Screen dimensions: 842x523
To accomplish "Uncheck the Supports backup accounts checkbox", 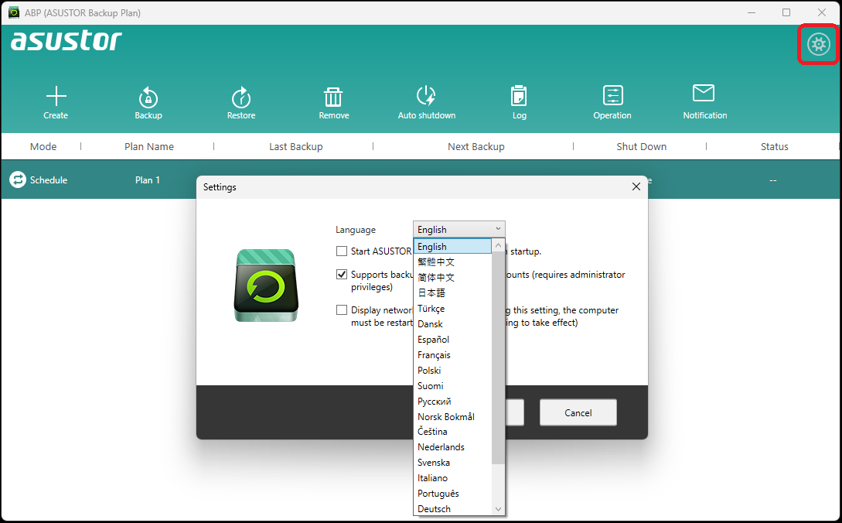I will 342,275.
